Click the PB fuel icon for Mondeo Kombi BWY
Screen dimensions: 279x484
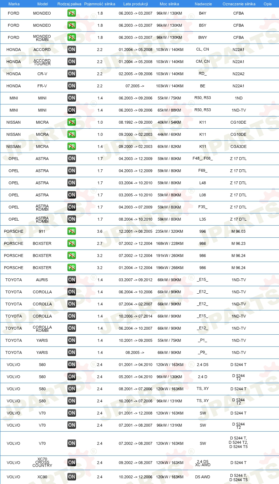coord(72,37)
